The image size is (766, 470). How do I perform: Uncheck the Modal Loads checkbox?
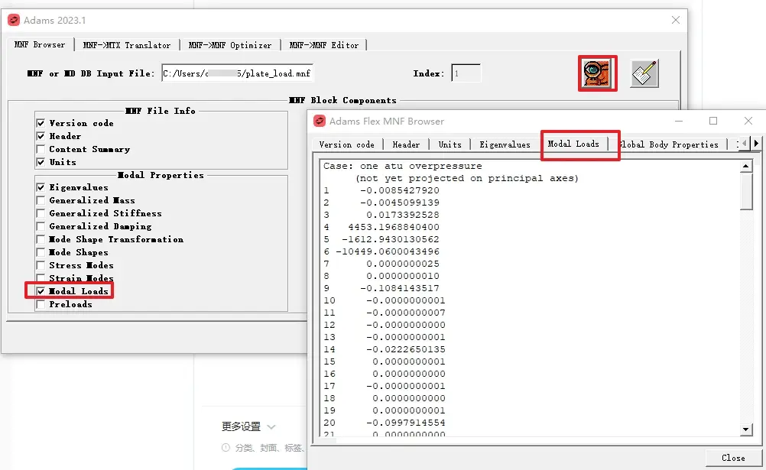[41, 291]
